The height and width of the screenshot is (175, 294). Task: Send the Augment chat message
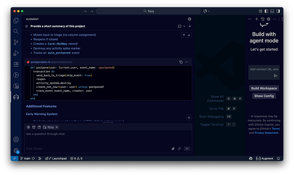(x=187, y=149)
